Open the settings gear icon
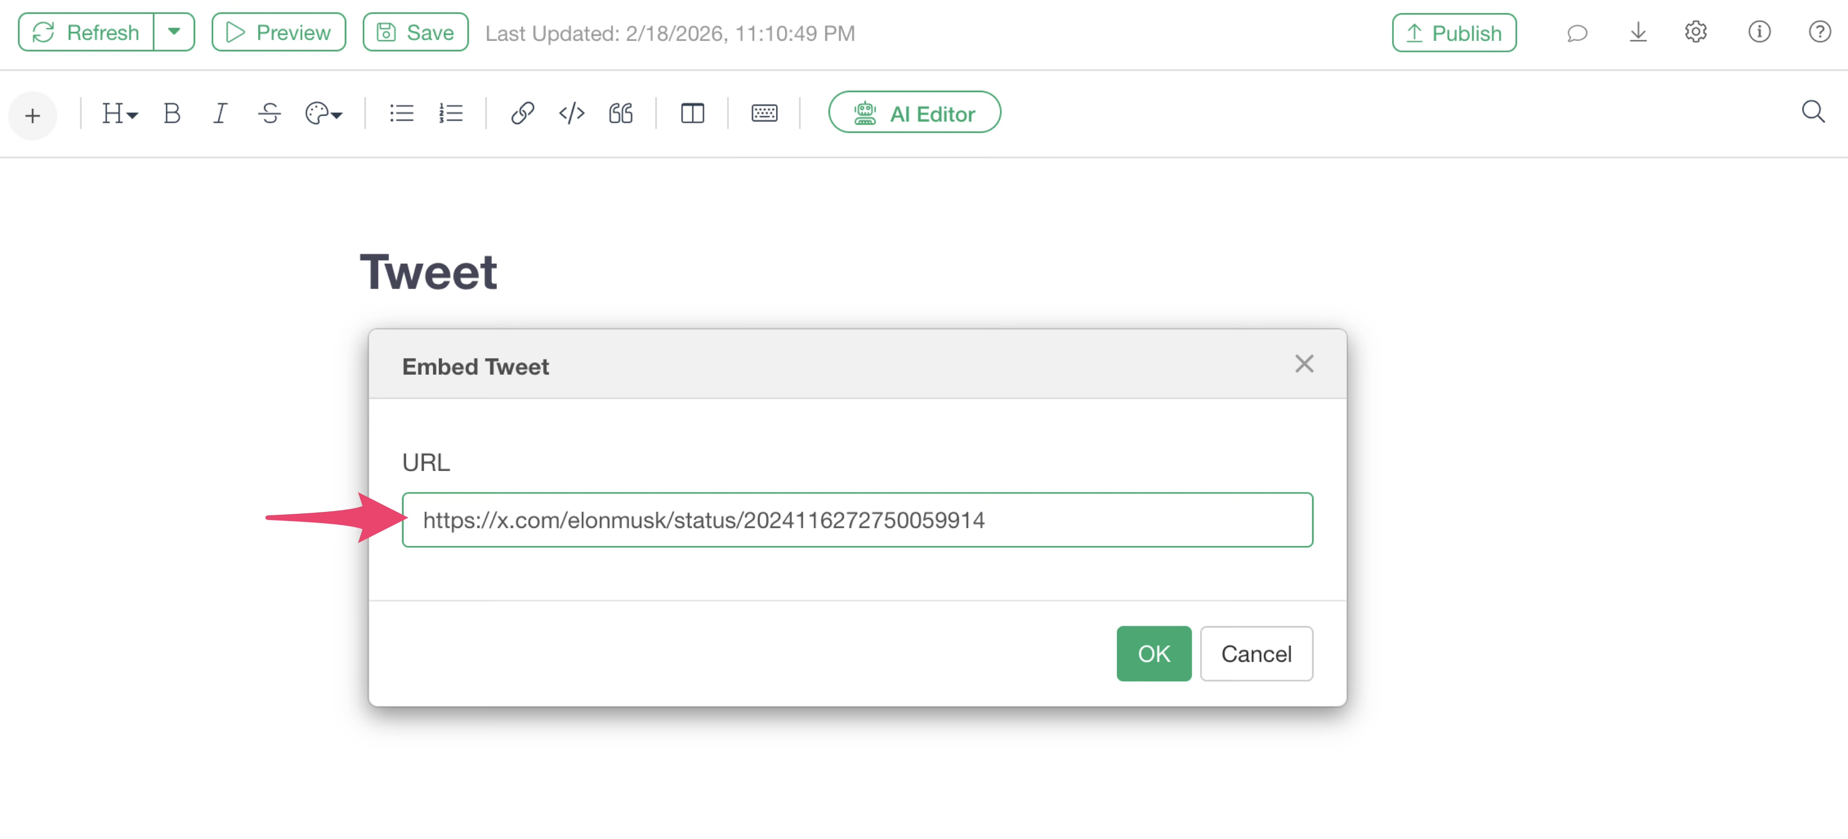 point(1696,32)
